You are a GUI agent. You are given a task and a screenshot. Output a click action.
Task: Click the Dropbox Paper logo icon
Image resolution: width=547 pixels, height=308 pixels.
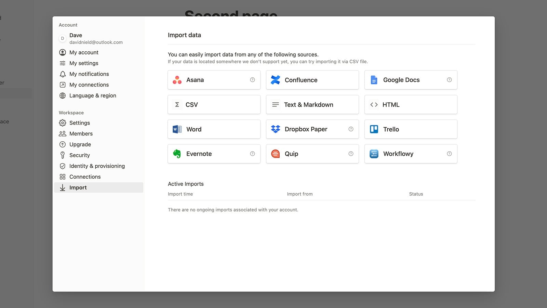click(276, 129)
